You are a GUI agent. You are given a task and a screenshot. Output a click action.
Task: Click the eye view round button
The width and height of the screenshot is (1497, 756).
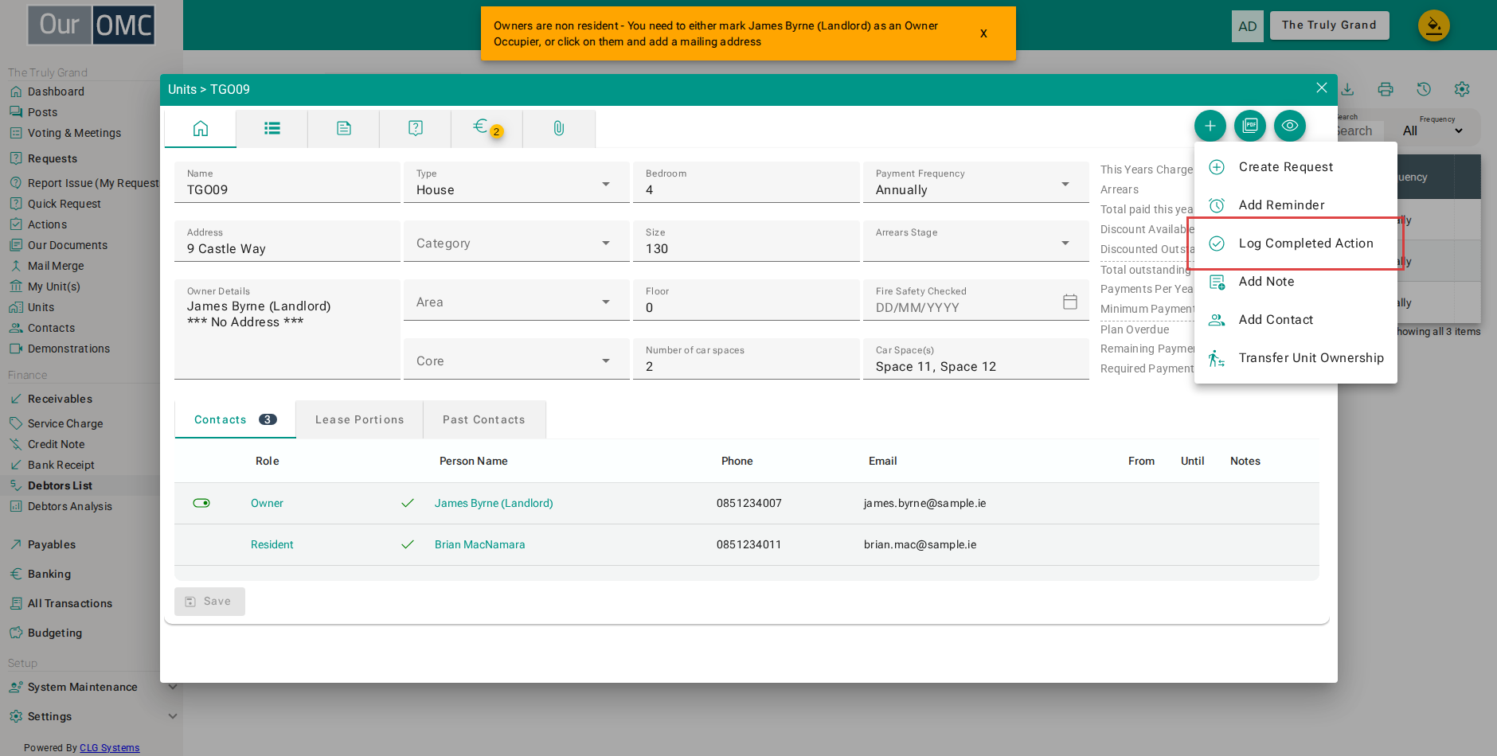pyautogui.click(x=1290, y=126)
